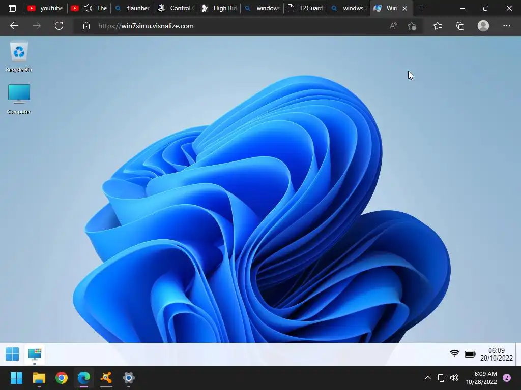Open the browser profile avatar
521x390 pixels.
pyautogui.click(x=483, y=26)
